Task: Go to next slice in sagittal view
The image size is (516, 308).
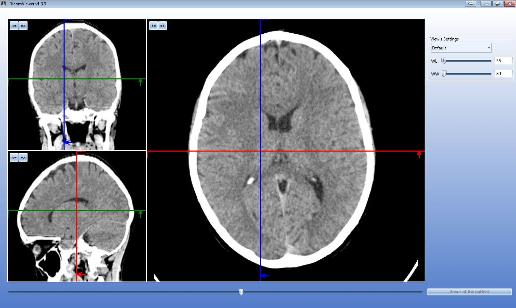Action: point(23,158)
